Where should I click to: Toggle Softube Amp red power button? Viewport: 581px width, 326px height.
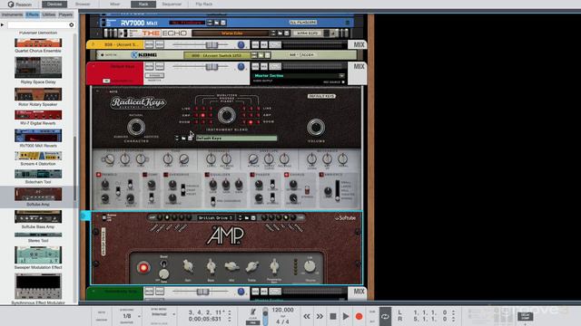[143, 268]
